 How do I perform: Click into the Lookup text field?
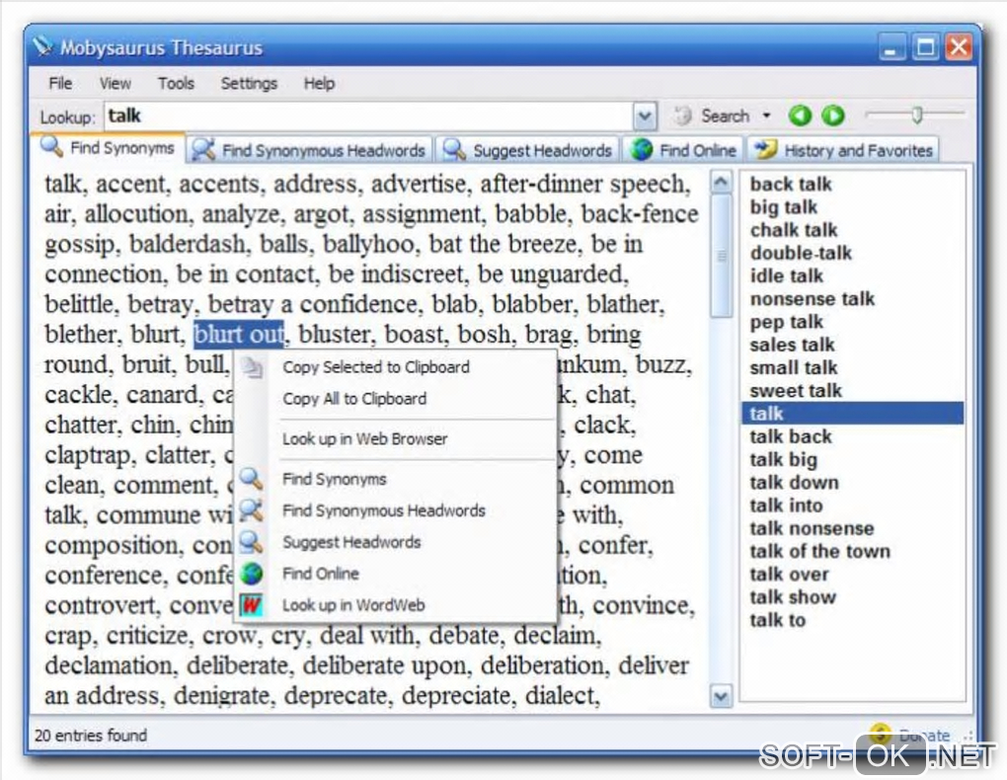point(368,117)
